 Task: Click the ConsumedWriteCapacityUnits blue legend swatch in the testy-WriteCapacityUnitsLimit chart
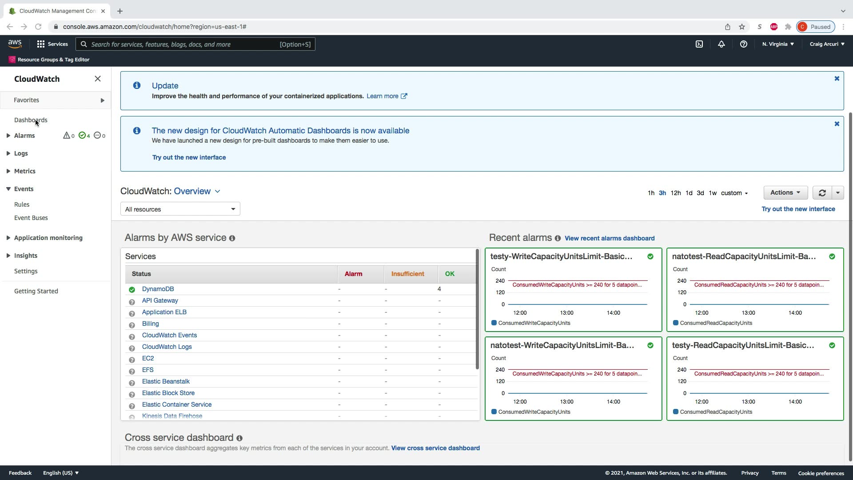click(494, 323)
